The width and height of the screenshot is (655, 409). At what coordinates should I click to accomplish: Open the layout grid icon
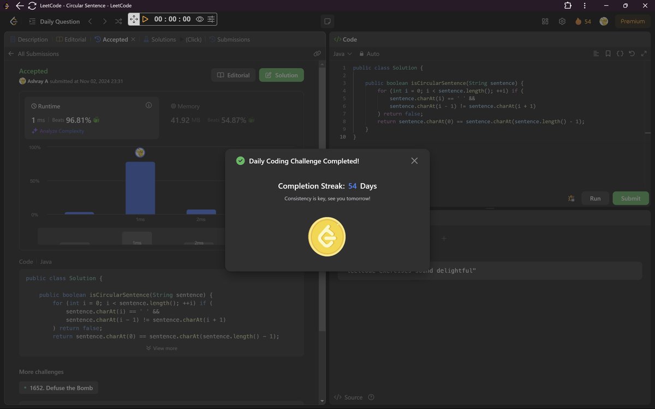tap(545, 21)
